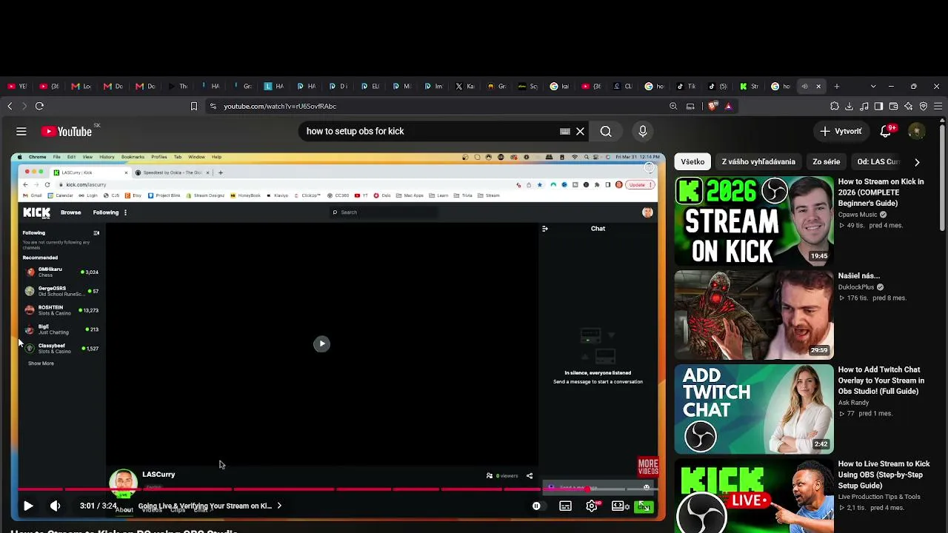The image size is (948, 533).
Task: Open the Leo AI sparkle icon
Action: [x=909, y=107]
